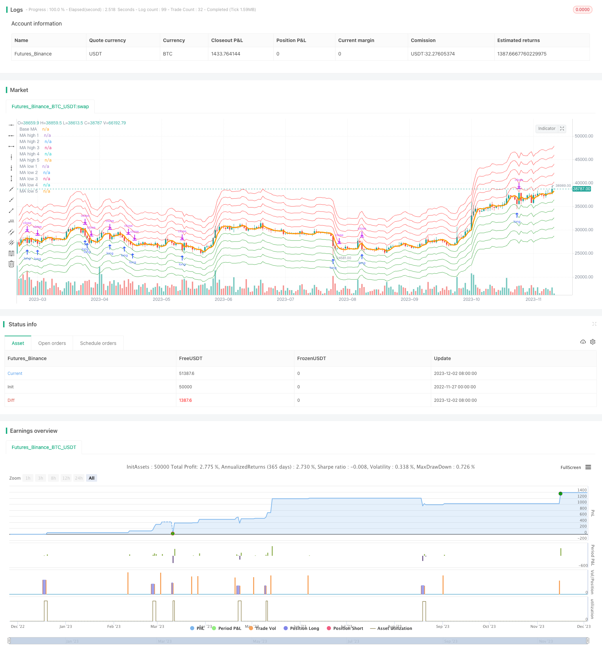
Task: Select the vertical segment drawing tool
Action: (11, 178)
